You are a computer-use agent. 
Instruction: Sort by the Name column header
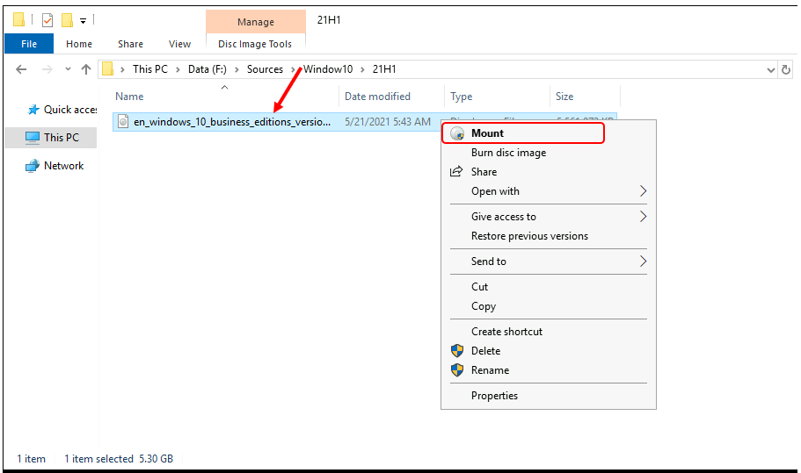129,97
